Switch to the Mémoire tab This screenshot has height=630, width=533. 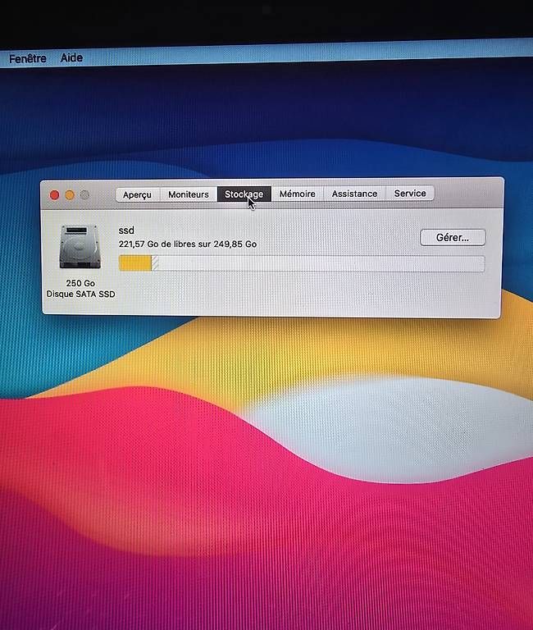(297, 194)
